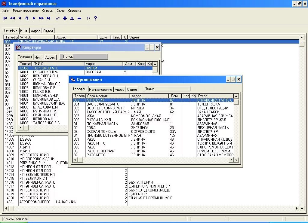Jump to last record in toolbar

coord(48,18)
